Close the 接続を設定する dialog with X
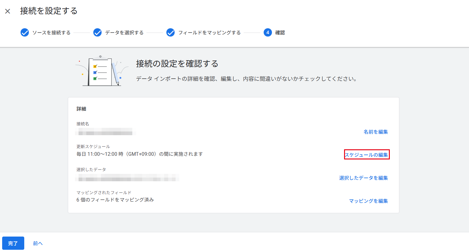Viewport: 469px width, 251px height. [8, 11]
